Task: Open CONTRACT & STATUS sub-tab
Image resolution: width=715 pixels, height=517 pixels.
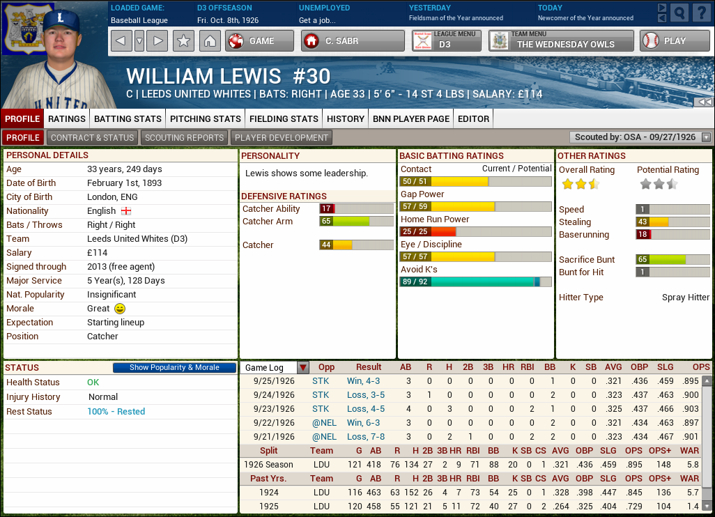Action: (92, 138)
